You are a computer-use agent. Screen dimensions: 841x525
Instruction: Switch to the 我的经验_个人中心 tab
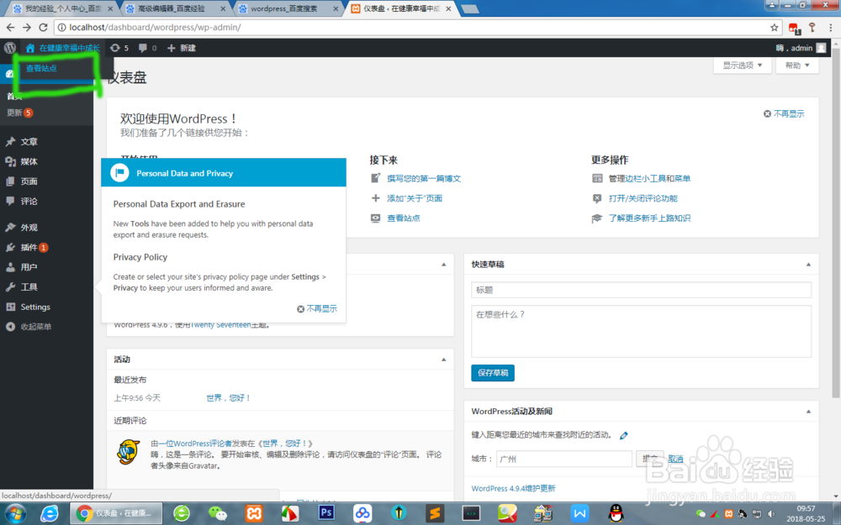pyautogui.click(x=63, y=8)
